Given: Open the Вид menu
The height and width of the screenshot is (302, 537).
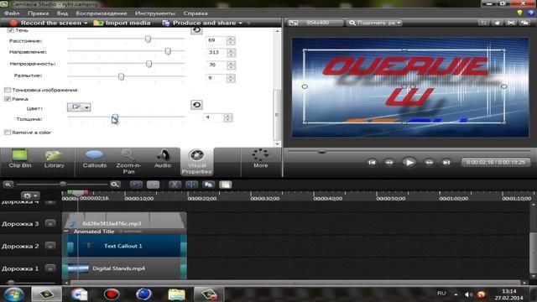Looking at the screenshot, I should (62, 13).
